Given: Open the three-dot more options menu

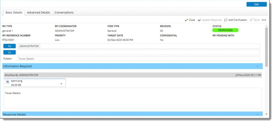Looking at the screenshot, I should click(264, 20).
